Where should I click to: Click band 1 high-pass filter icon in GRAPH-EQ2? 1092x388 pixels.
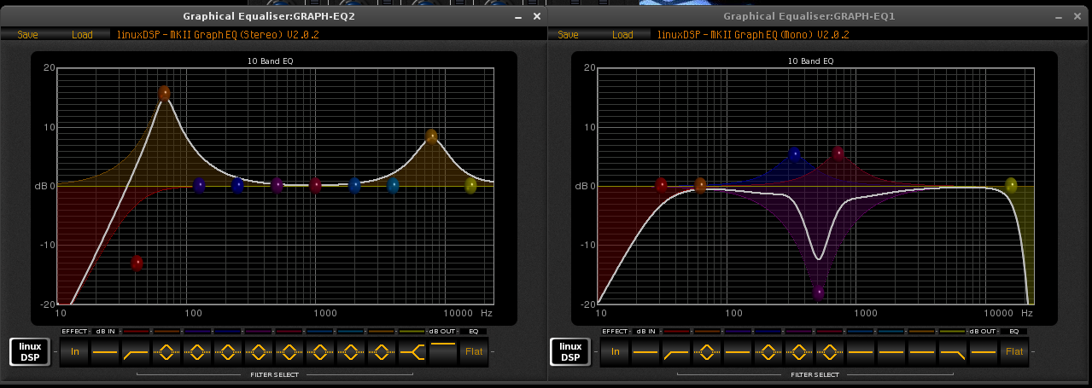coord(137,351)
